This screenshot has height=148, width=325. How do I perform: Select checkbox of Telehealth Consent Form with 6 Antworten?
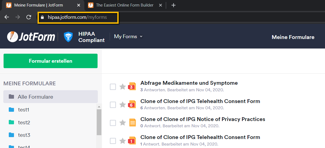coord(113,105)
